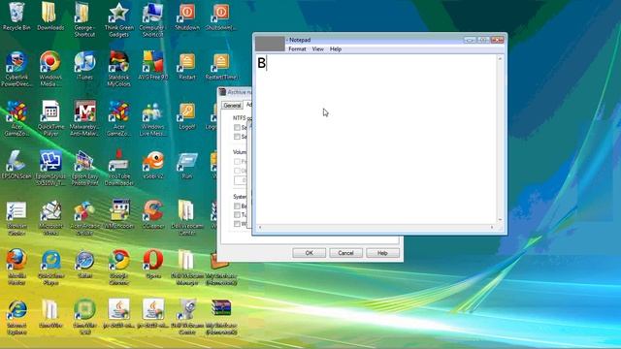Screen dimensions: 621x349
Task: Select the WMEncoder desktop icon
Action: pos(118,215)
